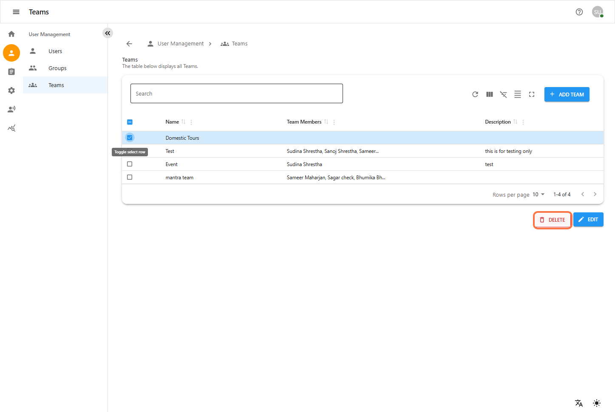This screenshot has height=412, width=615.
Task: Click the toggle density icon
Action: coord(518,94)
